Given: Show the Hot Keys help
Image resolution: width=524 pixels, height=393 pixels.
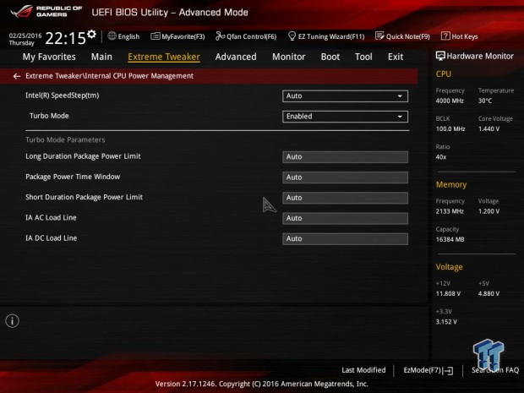Looking at the screenshot, I should point(460,36).
